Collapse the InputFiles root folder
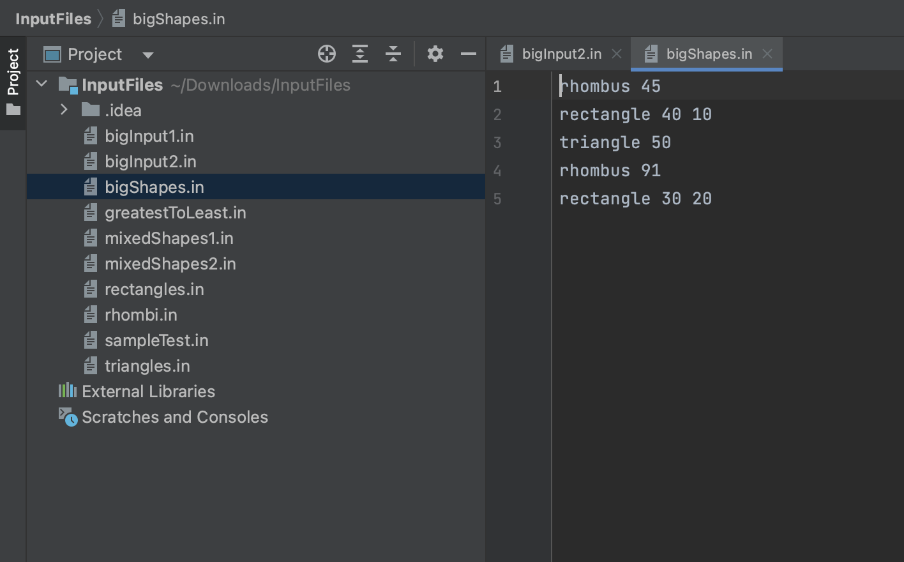904x562 pixels. (x=42, y=84)
